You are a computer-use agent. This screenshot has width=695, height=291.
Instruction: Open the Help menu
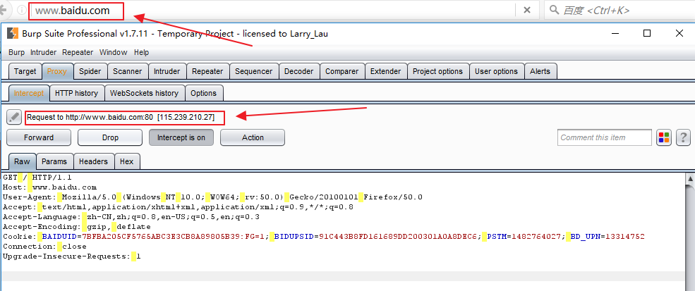141,52
